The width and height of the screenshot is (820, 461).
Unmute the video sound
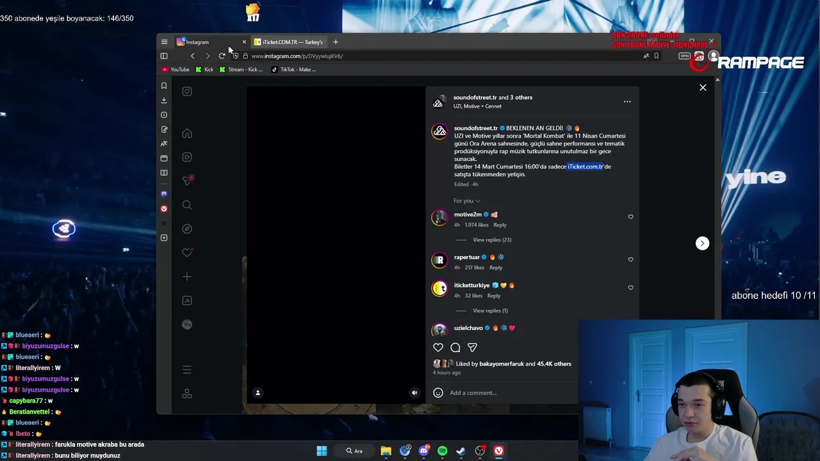coord(414,392)
